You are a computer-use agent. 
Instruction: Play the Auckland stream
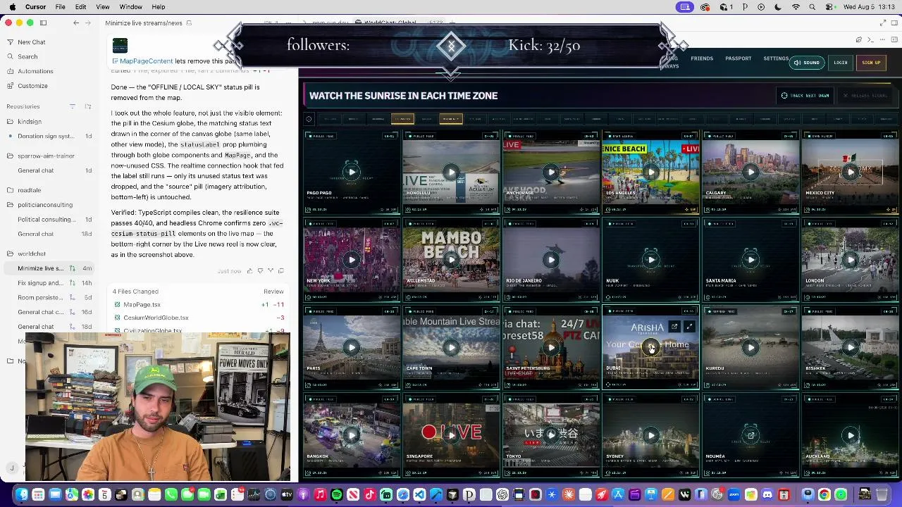click(x=851, y=435)
